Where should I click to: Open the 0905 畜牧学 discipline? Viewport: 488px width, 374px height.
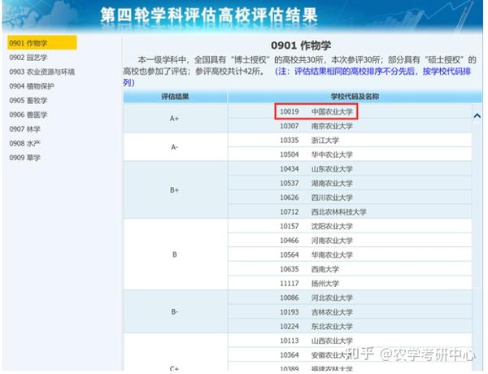coord(28,101)
